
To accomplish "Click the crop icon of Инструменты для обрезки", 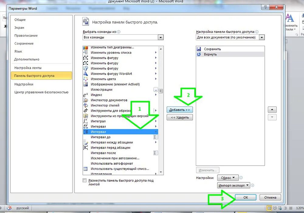I will click(x=85, y=111).
